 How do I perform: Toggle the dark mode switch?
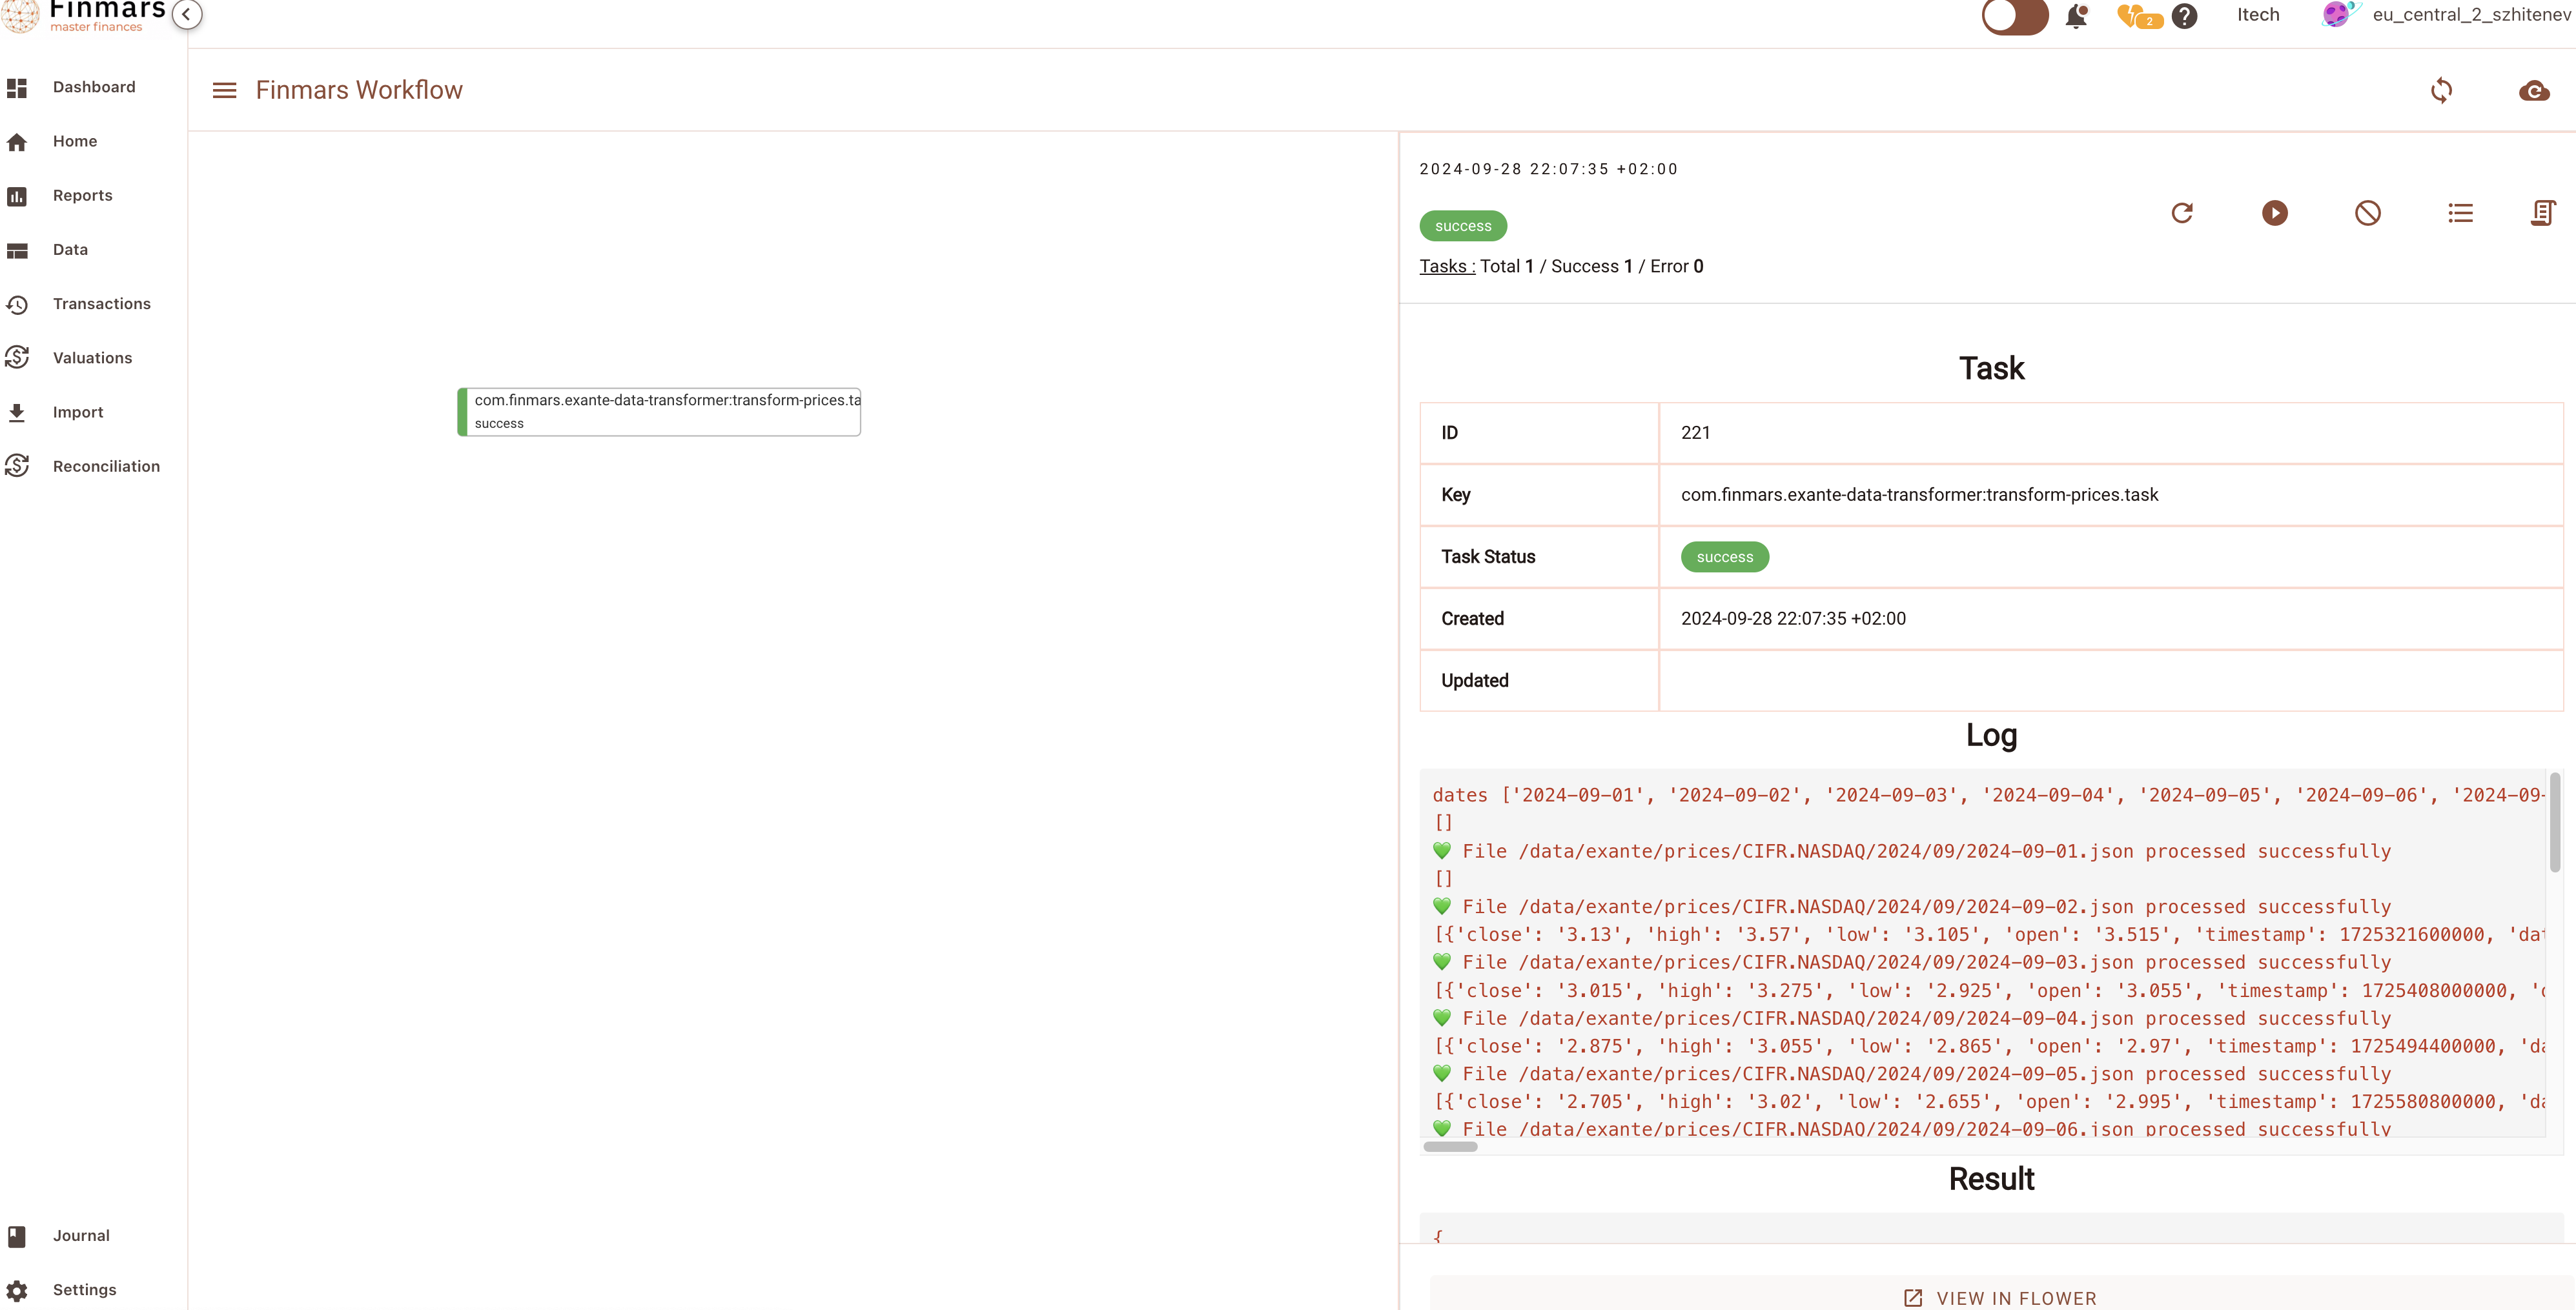pyautogui.click(x=2014, y=16)
